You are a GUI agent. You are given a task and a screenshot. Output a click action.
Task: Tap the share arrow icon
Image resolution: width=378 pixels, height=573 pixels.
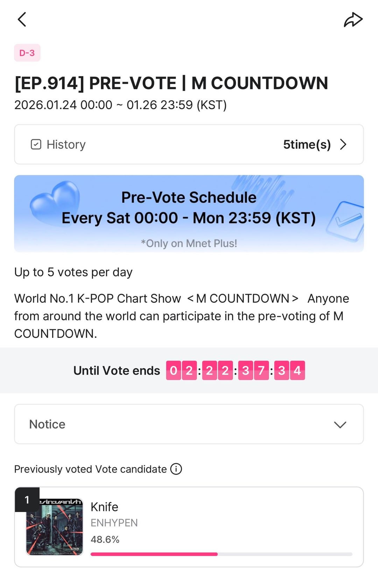[x=353, y=20]
